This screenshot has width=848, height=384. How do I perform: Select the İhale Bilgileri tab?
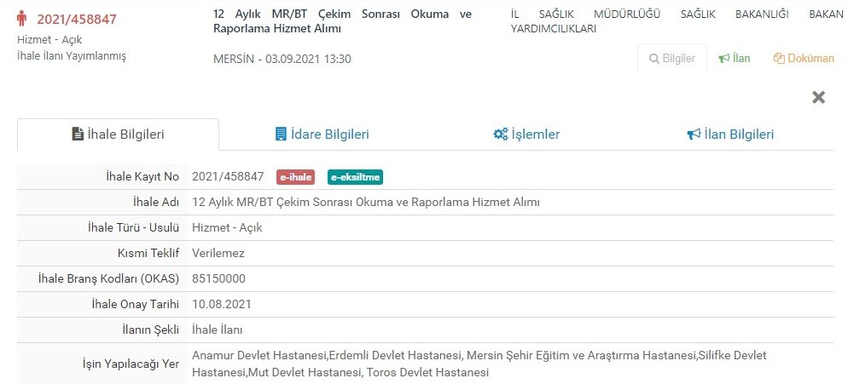tap(119, 134)
